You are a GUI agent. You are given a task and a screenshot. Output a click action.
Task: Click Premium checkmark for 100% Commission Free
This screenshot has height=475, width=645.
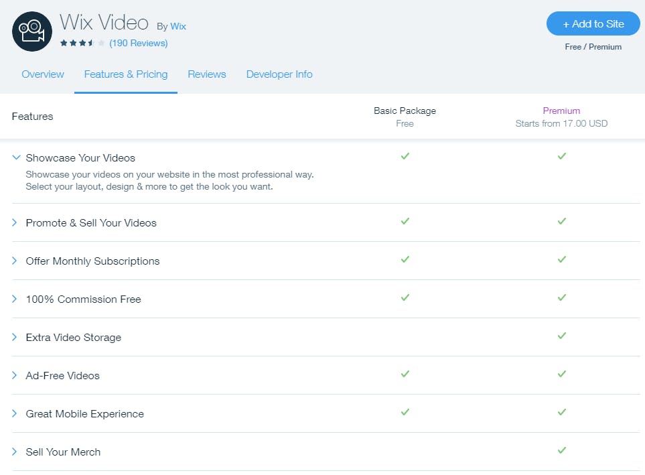coord(562,297)
